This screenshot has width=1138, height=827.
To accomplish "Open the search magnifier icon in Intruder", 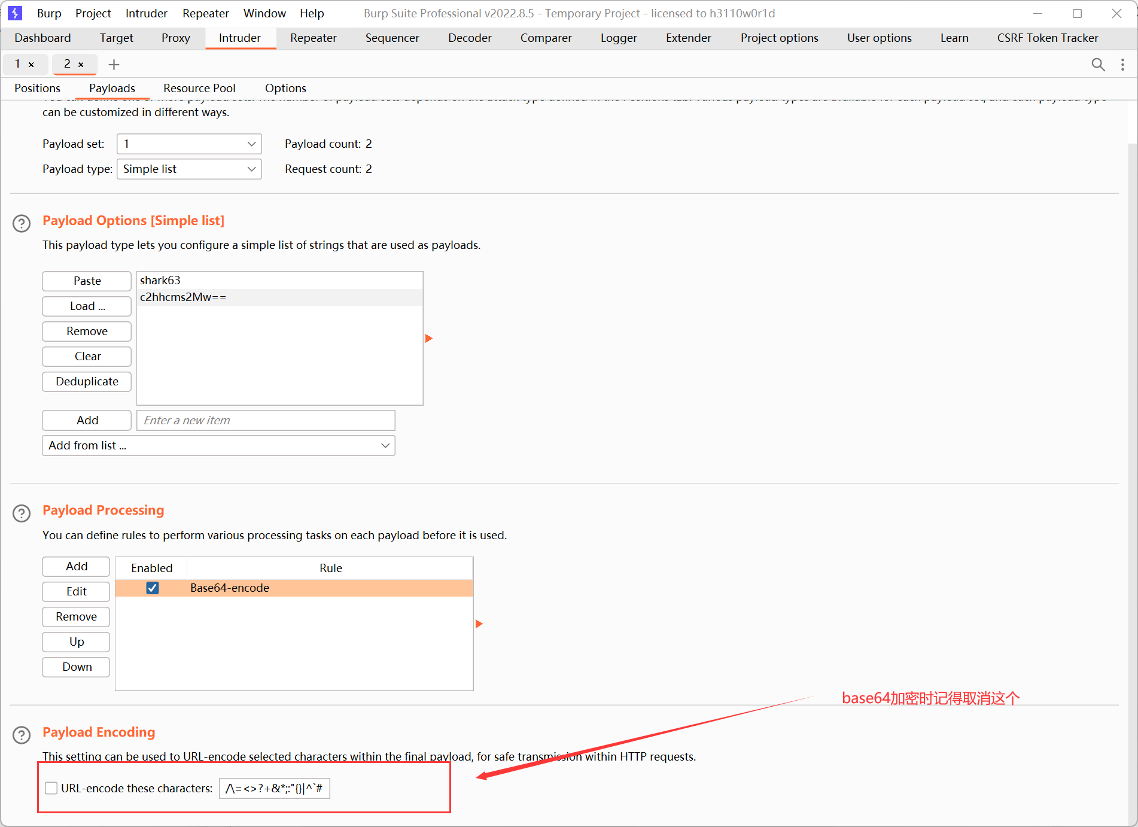I will (1098, 64).
